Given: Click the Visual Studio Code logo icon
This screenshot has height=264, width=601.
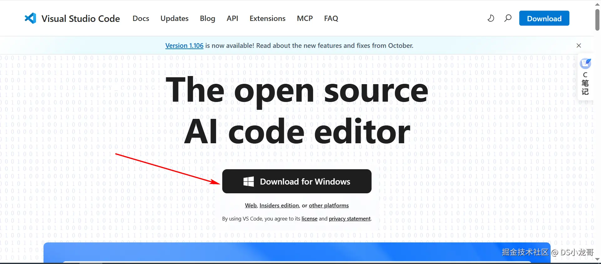Looking at the screenshot, I should 30,18.
